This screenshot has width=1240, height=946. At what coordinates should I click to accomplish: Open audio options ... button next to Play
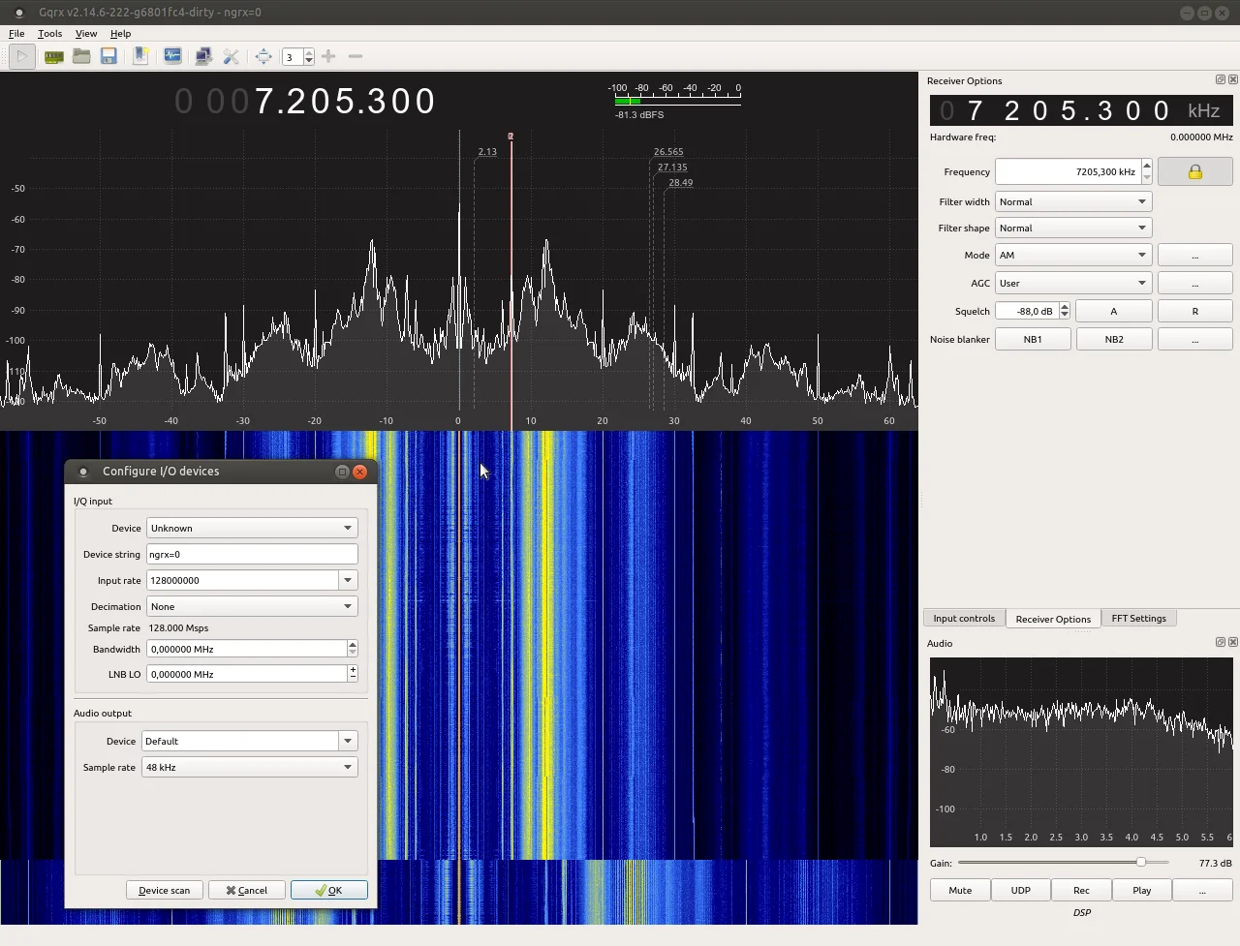[1202, 890]
